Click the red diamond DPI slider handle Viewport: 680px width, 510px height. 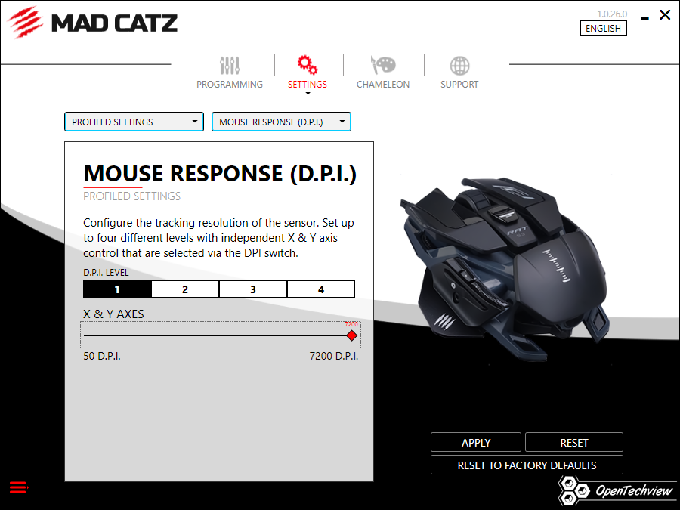pos(351,335)
